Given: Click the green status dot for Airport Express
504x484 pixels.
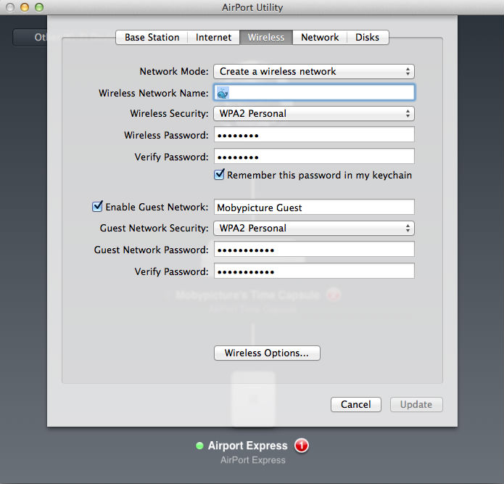Looking at the screenshot, I should [199, 446].
